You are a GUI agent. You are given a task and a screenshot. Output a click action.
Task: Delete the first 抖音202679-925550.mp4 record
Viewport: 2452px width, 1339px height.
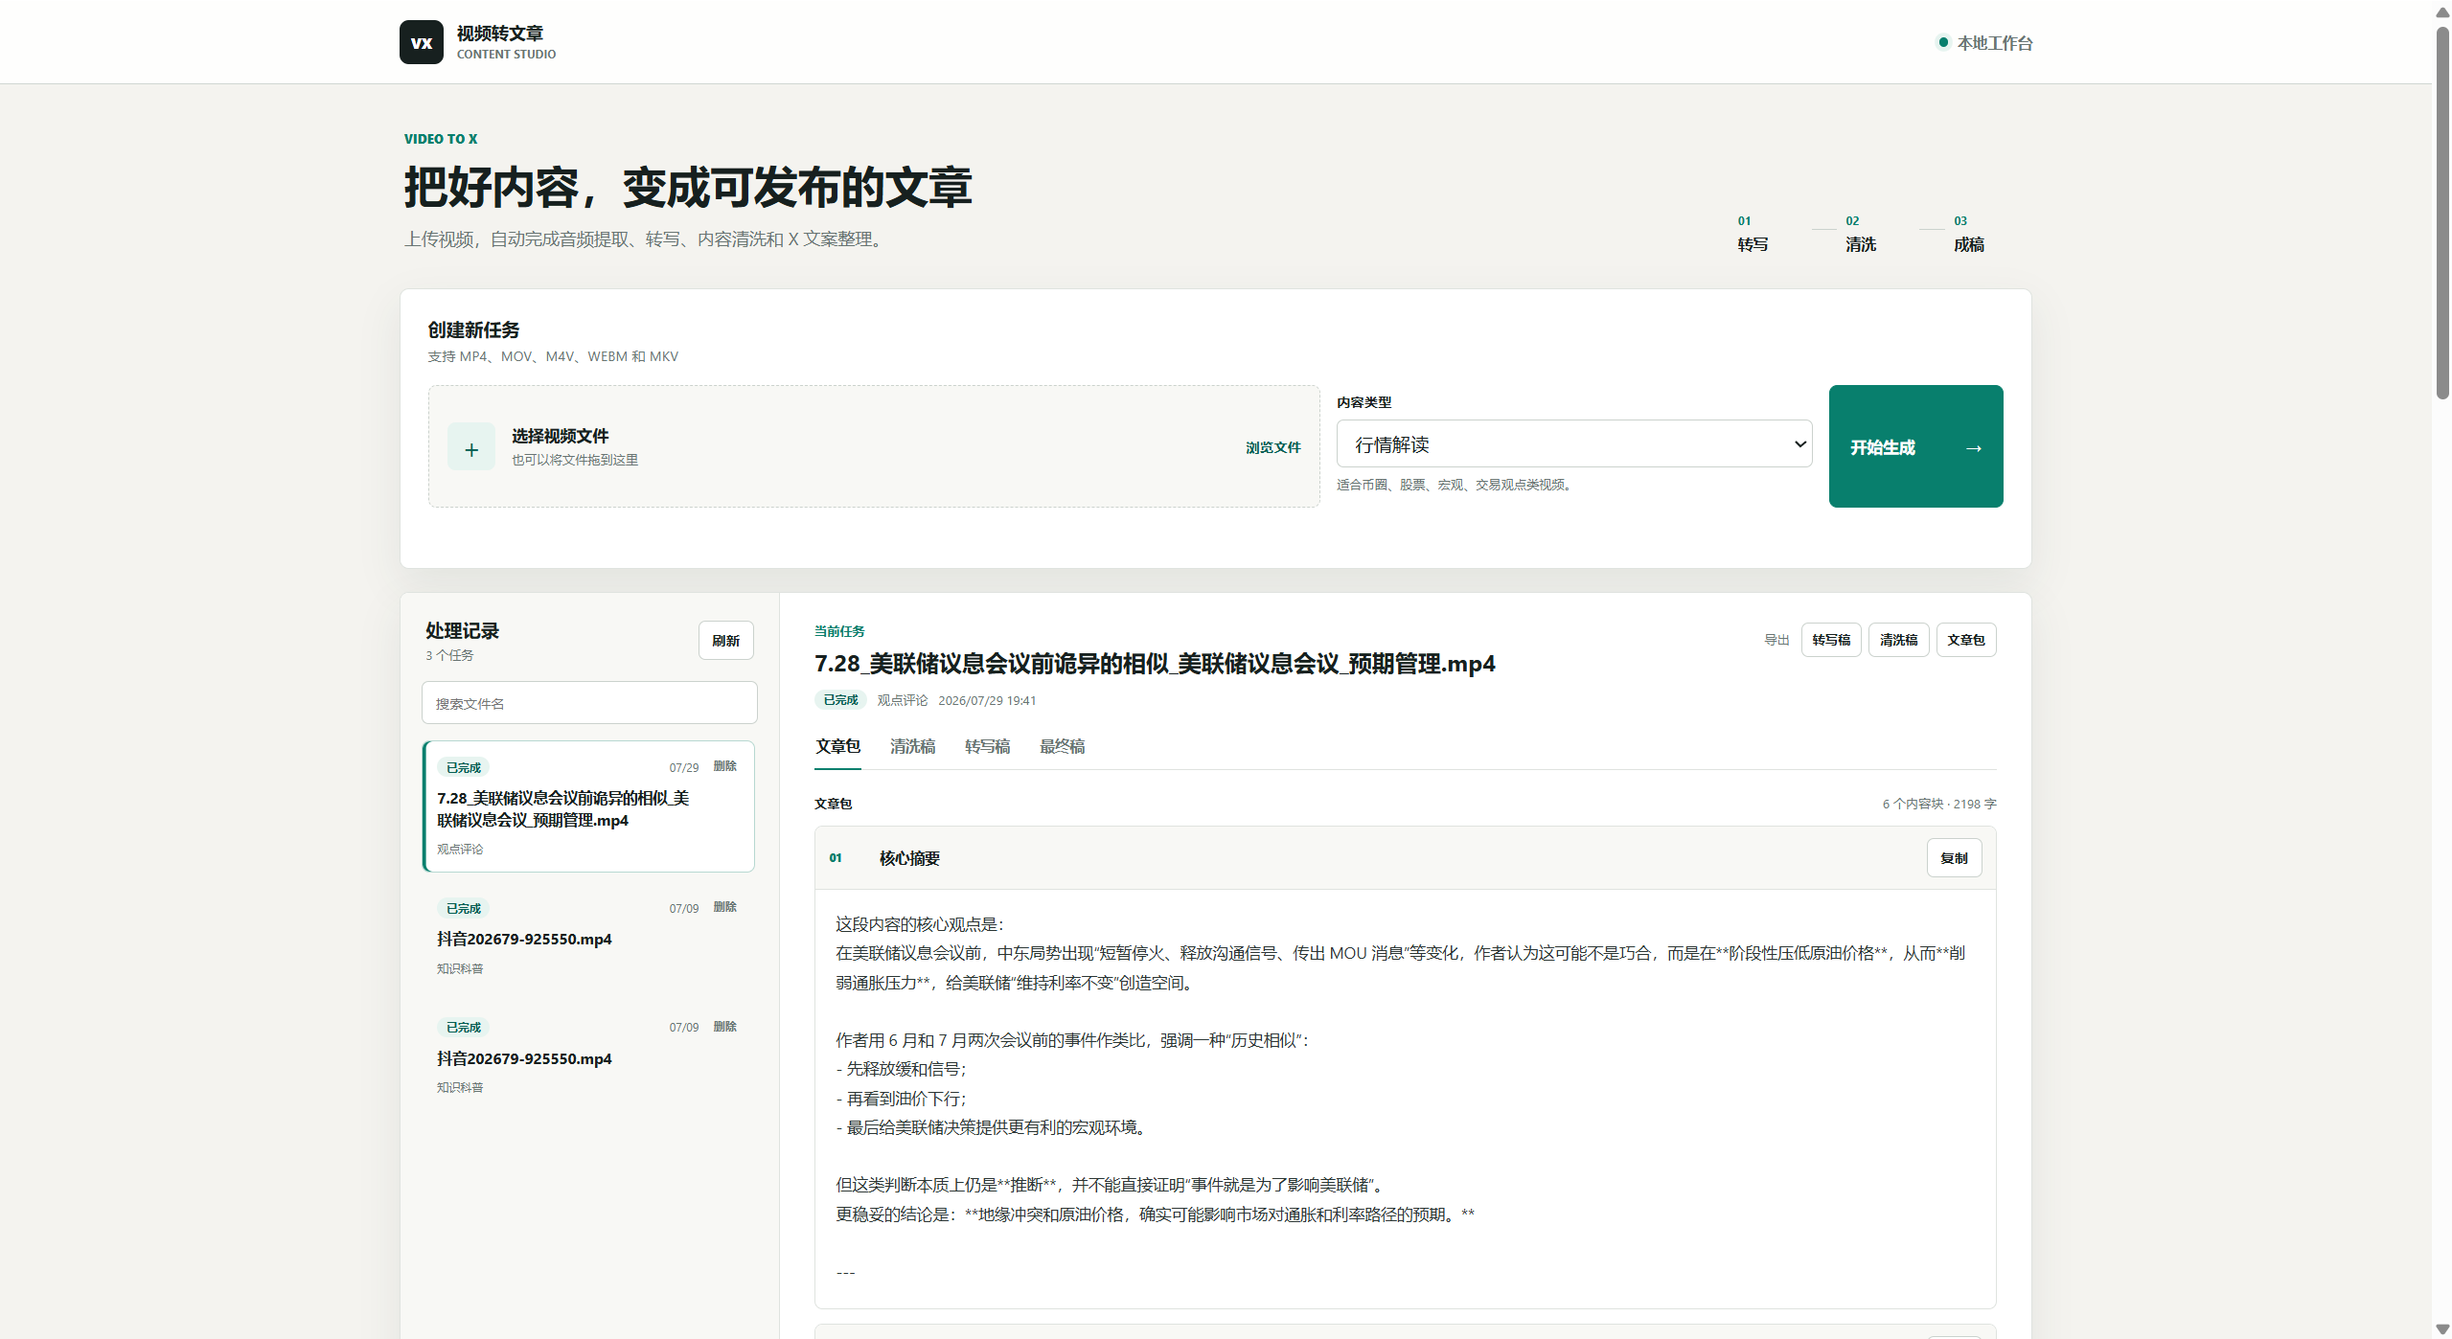(724, 907)
